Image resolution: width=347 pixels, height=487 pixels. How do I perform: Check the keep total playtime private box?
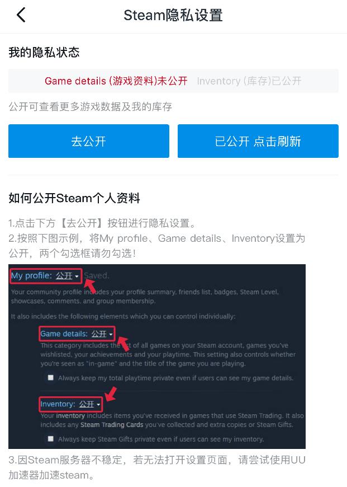point(50,378)
